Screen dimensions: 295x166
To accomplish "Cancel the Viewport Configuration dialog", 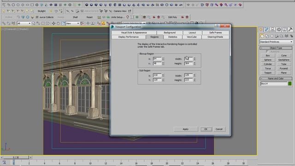I will [x=219, y=129].
